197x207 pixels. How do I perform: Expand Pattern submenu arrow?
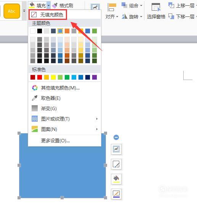tap(97, 129)
